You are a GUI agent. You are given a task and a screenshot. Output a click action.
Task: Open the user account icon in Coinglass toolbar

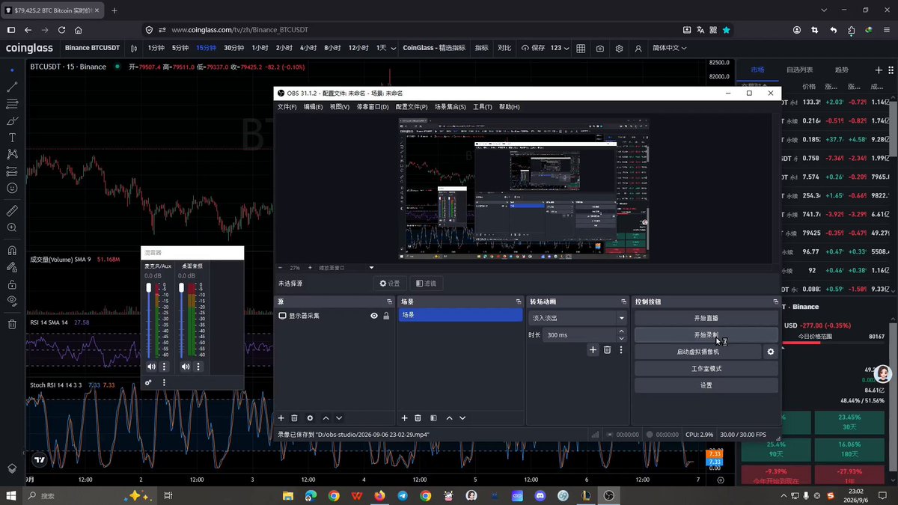coord(638,48)
